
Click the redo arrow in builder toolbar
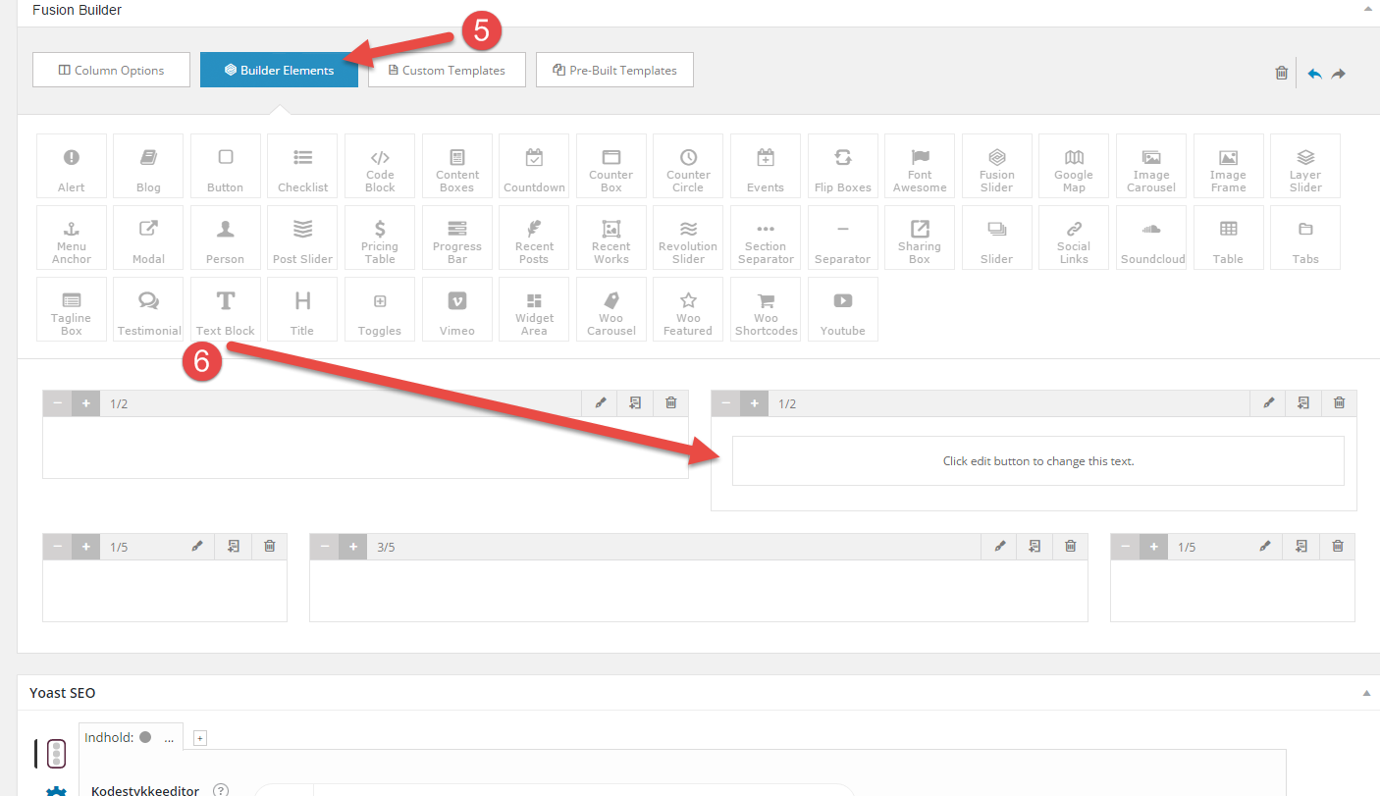1339,73
